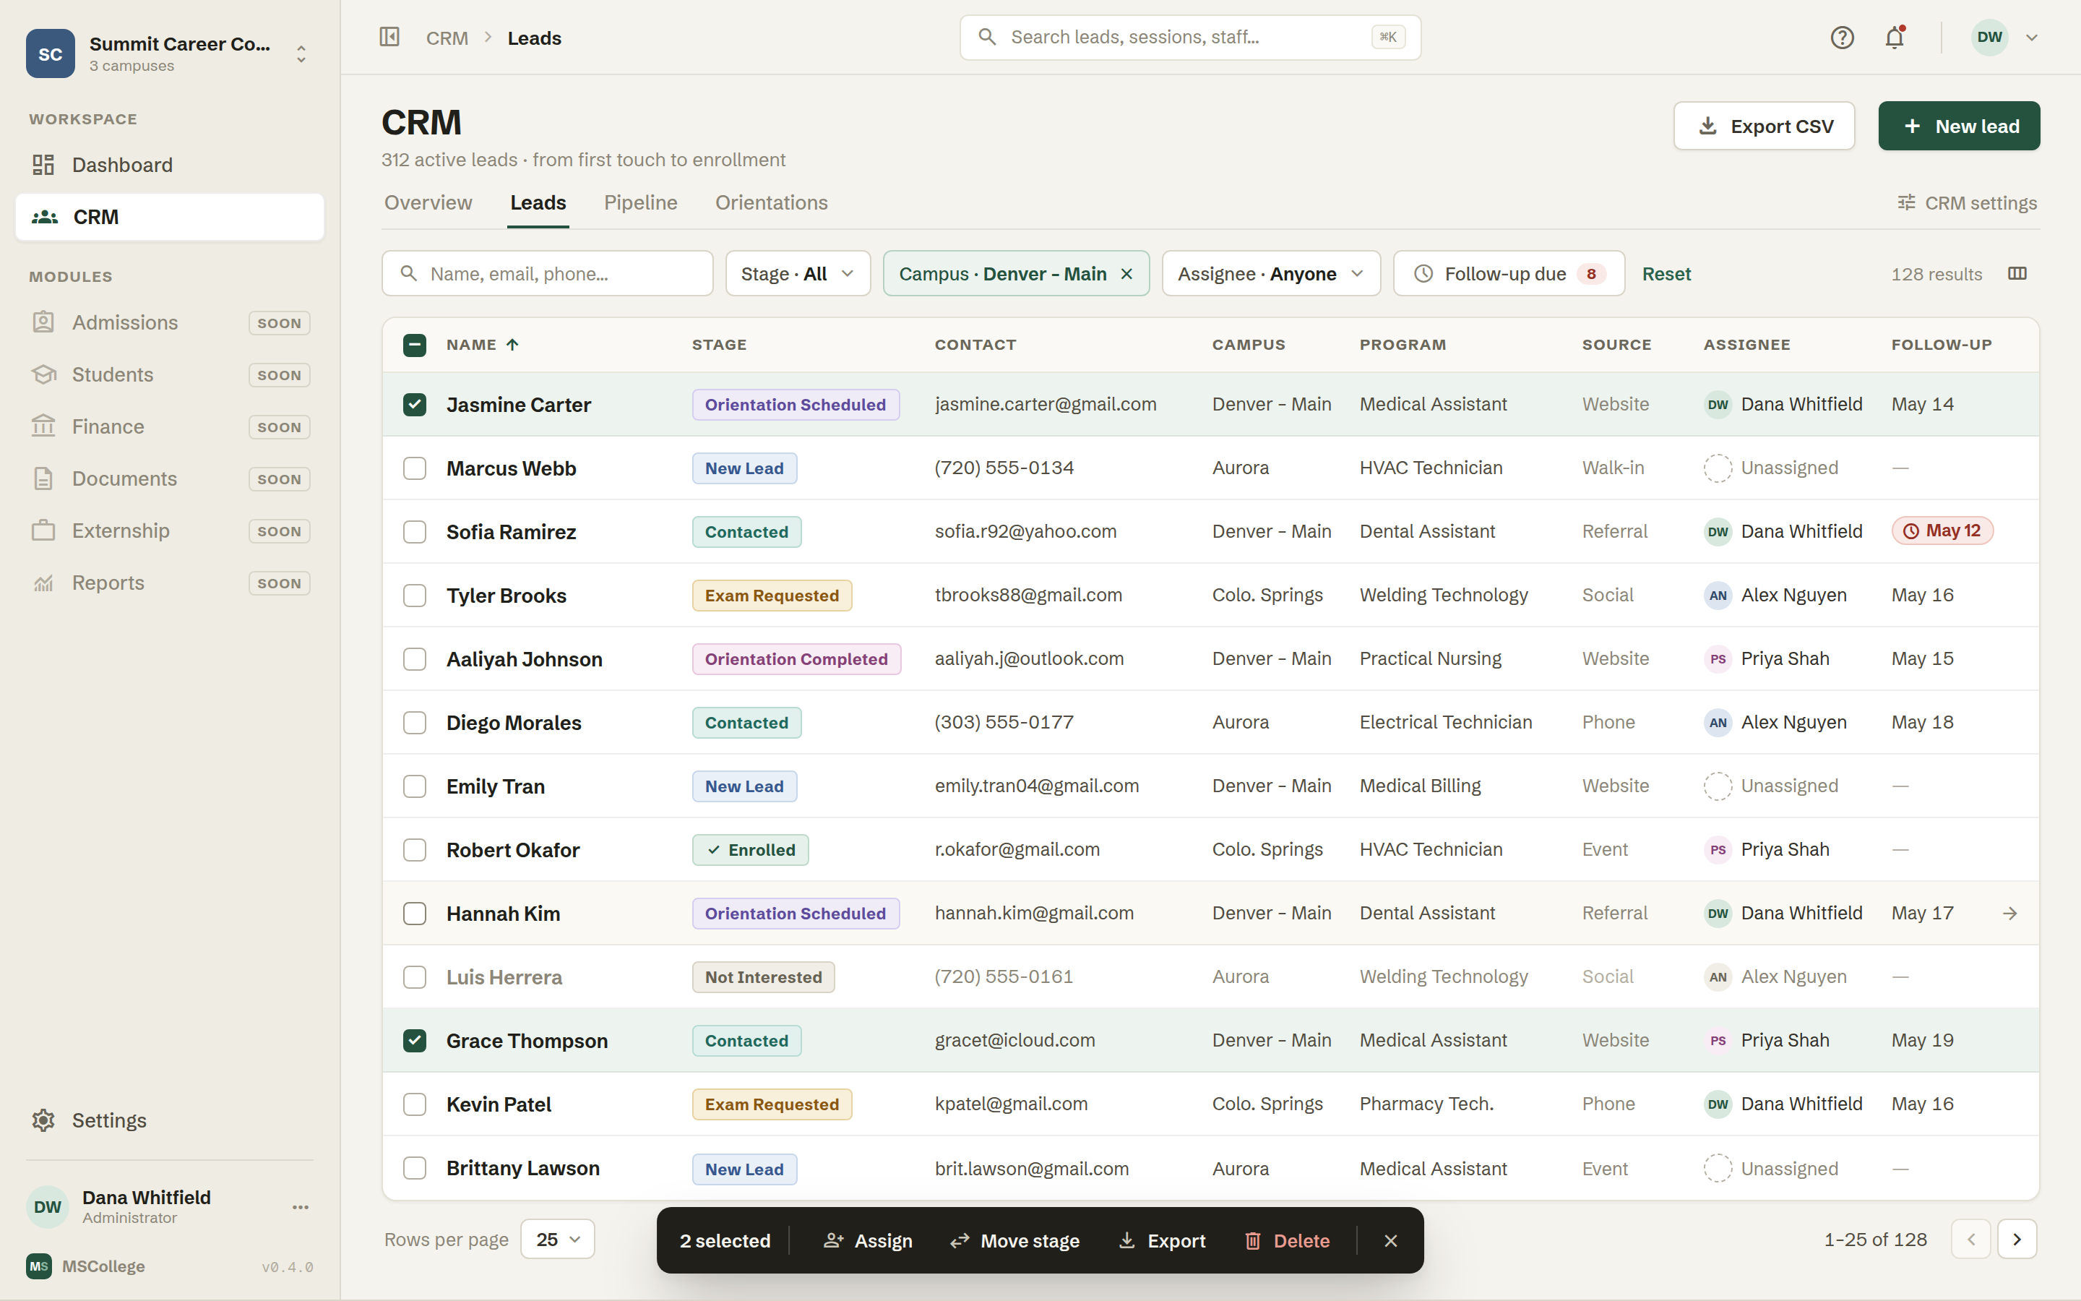Screen dimensions: 2081x1301
Task: Check Diego Morales's row checkbox
Action: (x=415, y=723)
